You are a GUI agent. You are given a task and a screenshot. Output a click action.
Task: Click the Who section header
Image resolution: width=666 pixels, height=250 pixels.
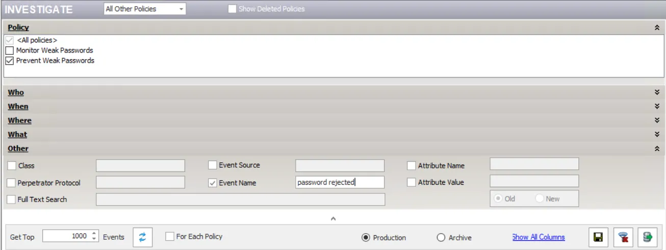coord(16,92)
